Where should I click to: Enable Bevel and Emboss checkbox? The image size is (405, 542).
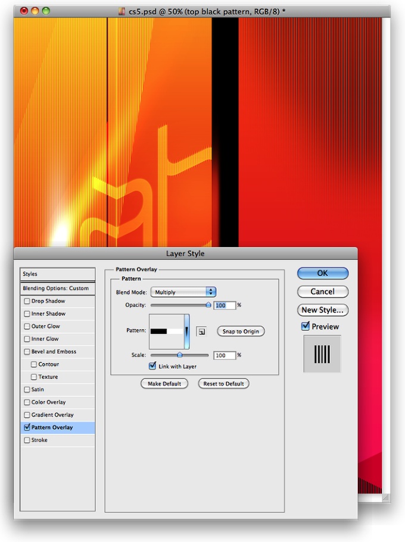(x=27, y=352)
